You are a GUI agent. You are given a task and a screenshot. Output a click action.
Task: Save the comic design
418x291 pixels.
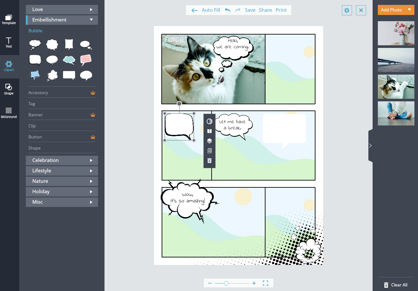(250, 10)
